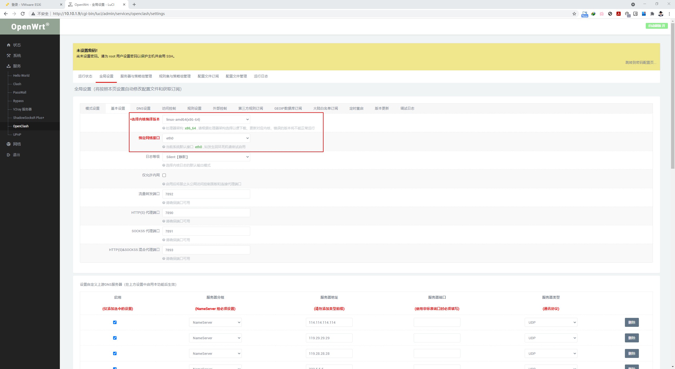Uncheck the 114.114.114.114 DNS server row
Image resolution: width=675 pixels, height=369 pixels.
(115, 322)
